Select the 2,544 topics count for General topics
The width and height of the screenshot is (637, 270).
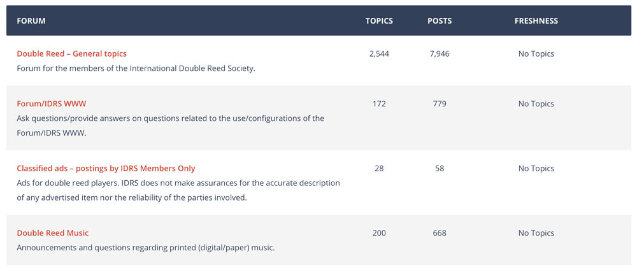(x=379, y=53)
